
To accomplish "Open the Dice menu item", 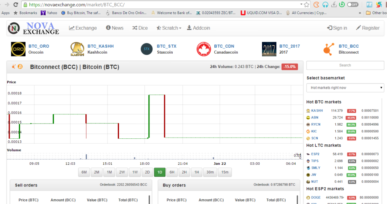I will [140, 28].
